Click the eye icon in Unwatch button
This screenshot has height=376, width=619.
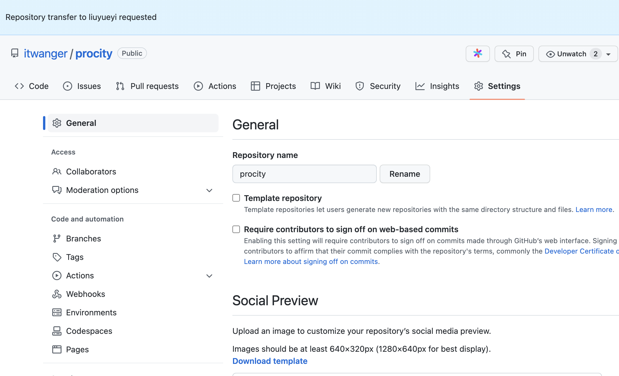550,54
